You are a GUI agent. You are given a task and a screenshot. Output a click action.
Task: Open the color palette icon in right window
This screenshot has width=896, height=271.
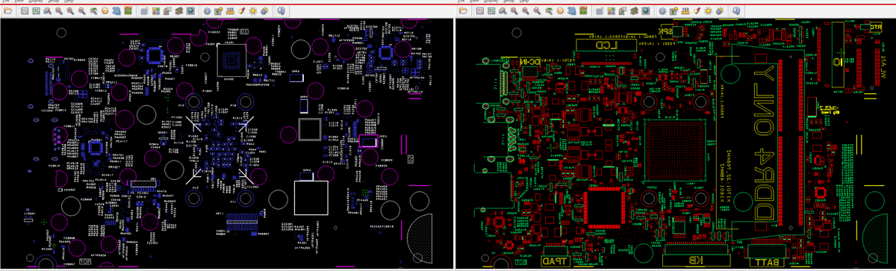612,10
